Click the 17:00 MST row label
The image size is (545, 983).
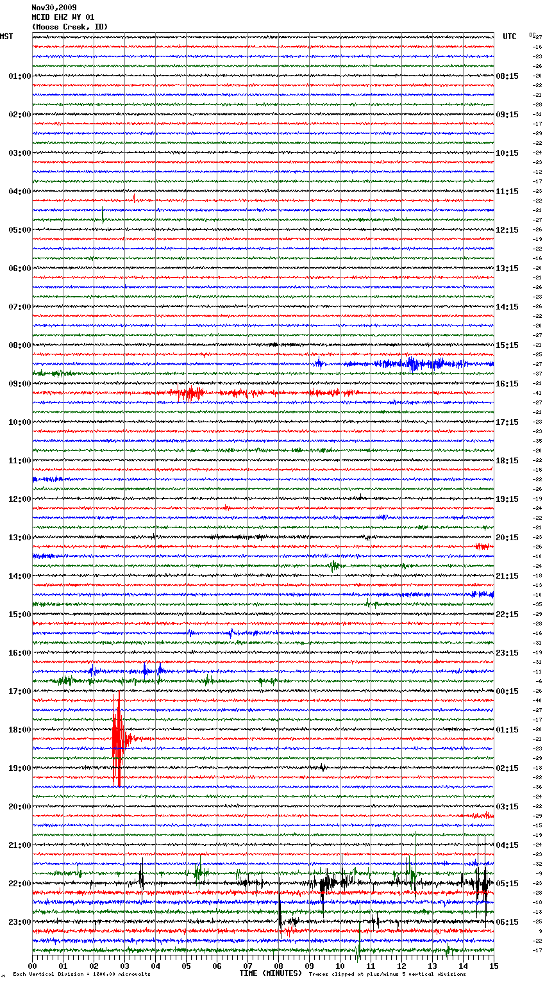(20, 691)
